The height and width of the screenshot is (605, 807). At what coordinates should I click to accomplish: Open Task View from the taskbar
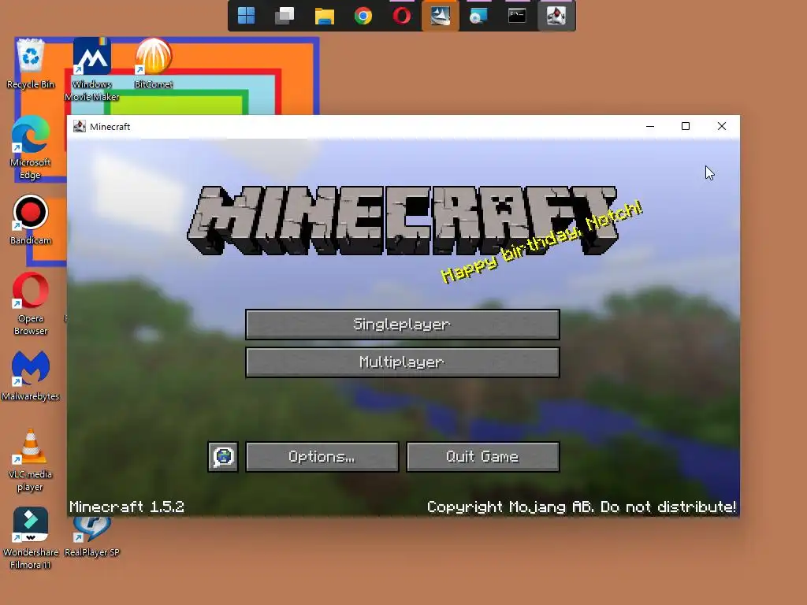284,16
